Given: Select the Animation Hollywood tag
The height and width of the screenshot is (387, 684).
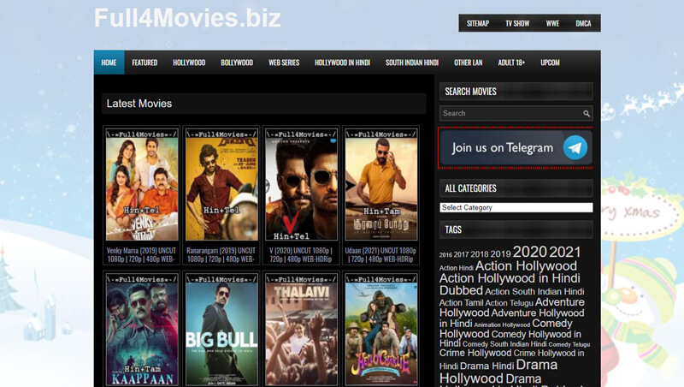Looking at the screenshot, I should point(502,325).
